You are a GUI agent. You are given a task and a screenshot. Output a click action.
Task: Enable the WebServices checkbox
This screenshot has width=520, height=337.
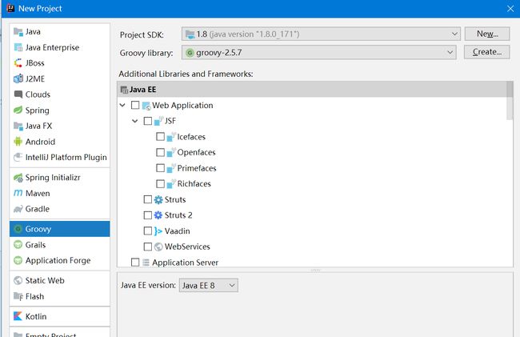pos(148,247)
